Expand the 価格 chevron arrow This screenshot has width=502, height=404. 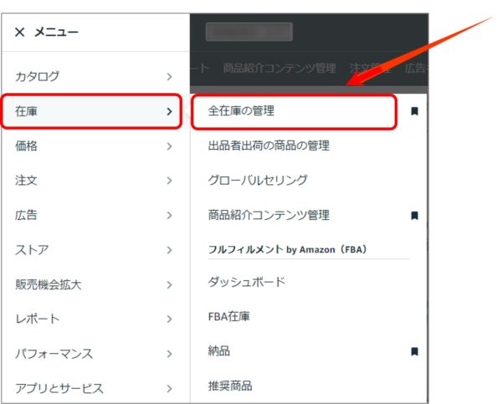169,146
